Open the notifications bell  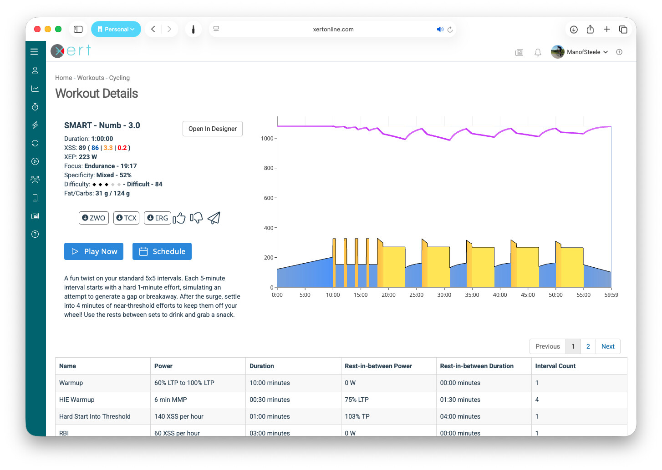coord(538,52)
